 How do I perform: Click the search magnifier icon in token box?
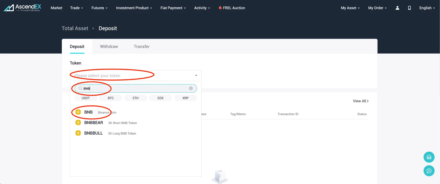80,88
